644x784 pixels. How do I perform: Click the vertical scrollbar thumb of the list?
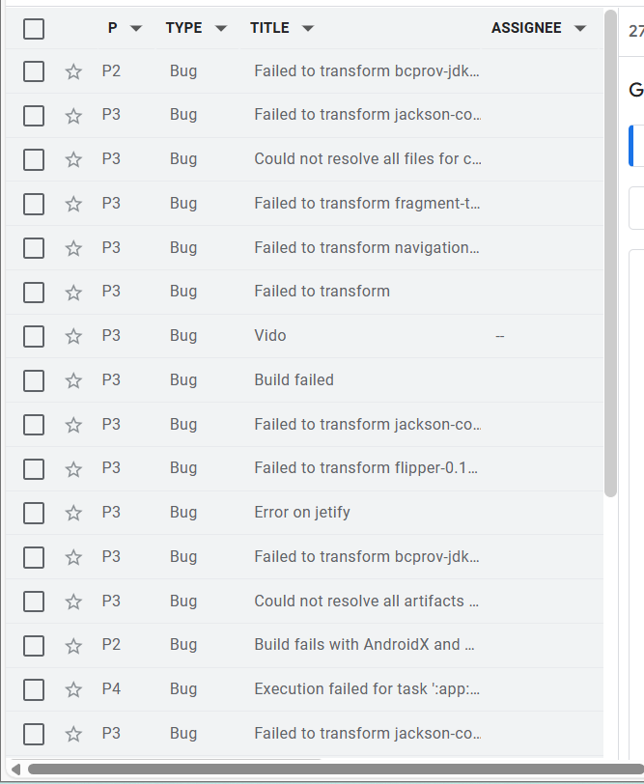pyautogui.click(x=610, y=251)
